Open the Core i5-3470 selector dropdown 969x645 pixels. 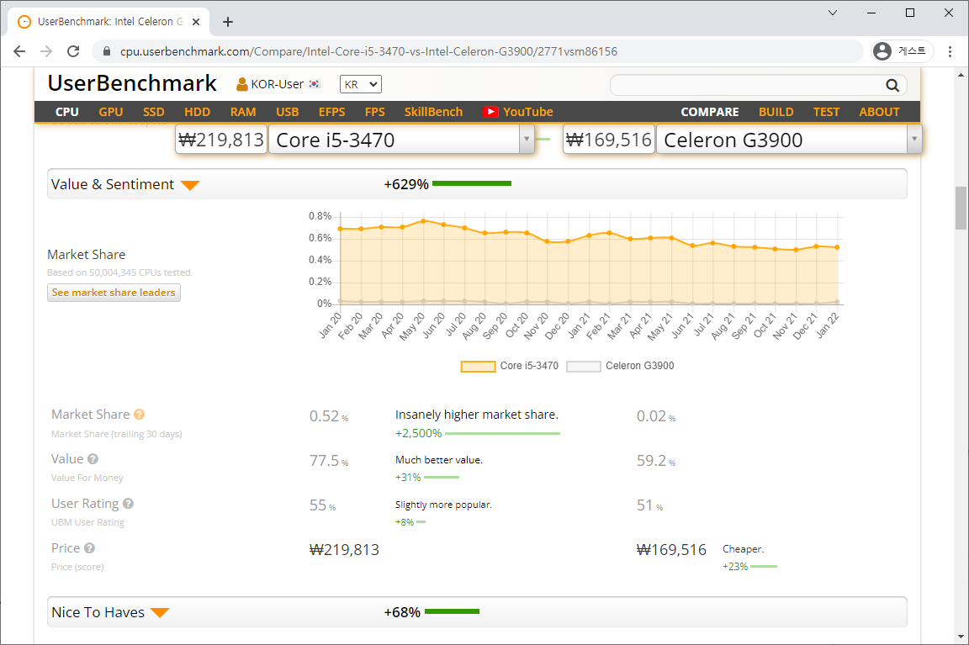pos(527,140)
